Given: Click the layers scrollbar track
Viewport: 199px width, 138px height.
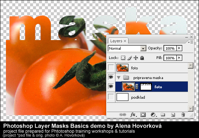Looking at the screenshot, I should [x=190, y=87].
